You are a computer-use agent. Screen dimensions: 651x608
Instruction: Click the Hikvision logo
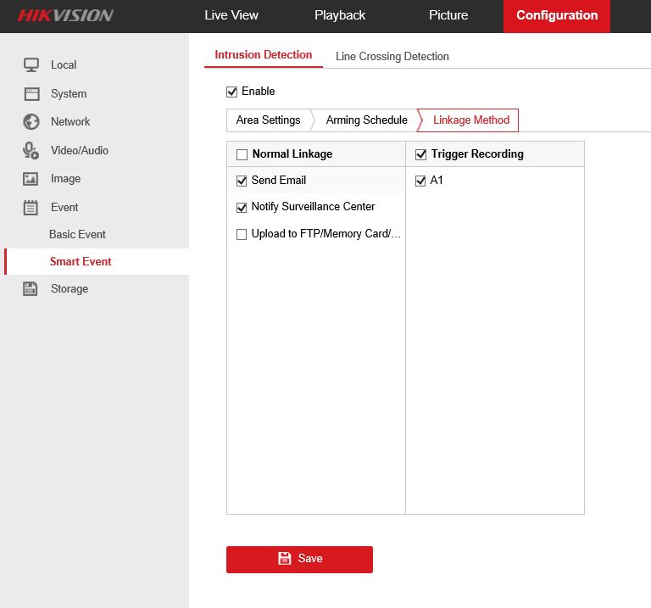tap(65, 15)
